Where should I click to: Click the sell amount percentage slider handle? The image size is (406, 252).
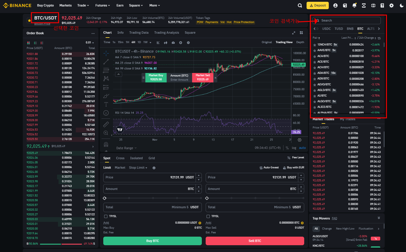click(207, 198)
